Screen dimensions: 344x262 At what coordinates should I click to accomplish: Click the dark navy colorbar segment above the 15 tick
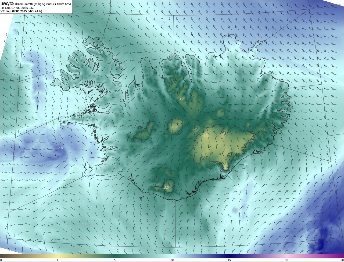pos(229,256)
